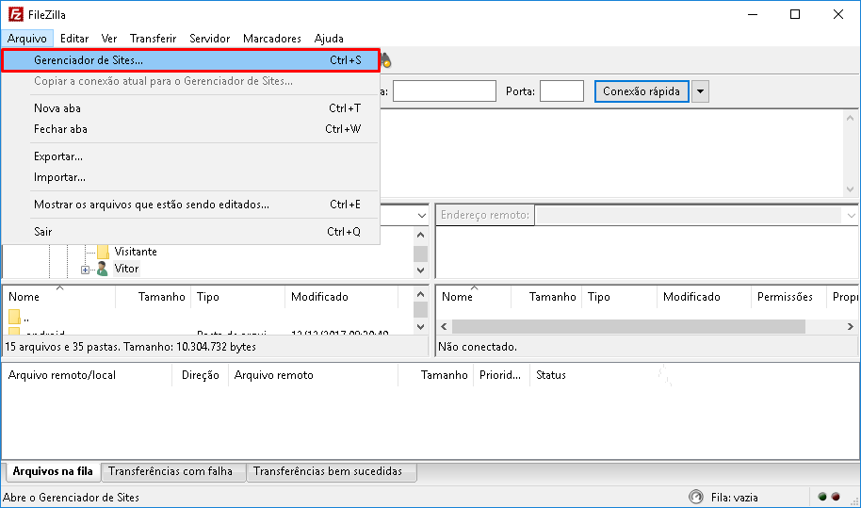This screenshot has width=861, height=508.
Task: Open the Transferir menu
Action: (153, 39)
